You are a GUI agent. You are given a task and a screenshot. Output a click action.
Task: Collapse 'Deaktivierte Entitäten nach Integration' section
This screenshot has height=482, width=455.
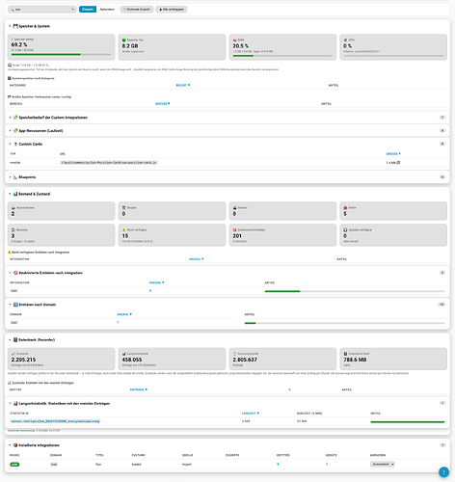coord(10,273)
